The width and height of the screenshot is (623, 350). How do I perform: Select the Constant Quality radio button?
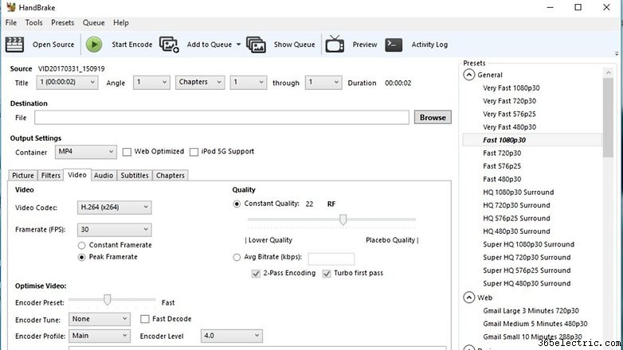coord(237,204)
